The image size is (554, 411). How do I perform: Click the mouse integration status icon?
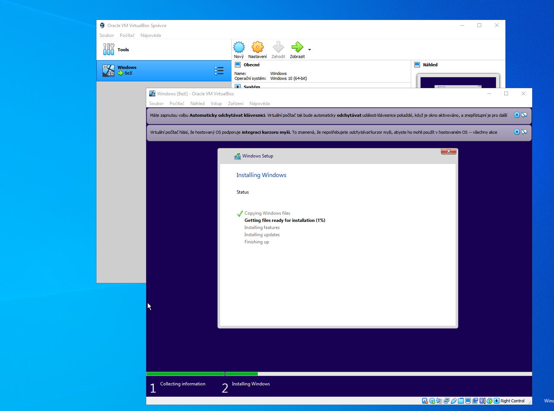490,401
